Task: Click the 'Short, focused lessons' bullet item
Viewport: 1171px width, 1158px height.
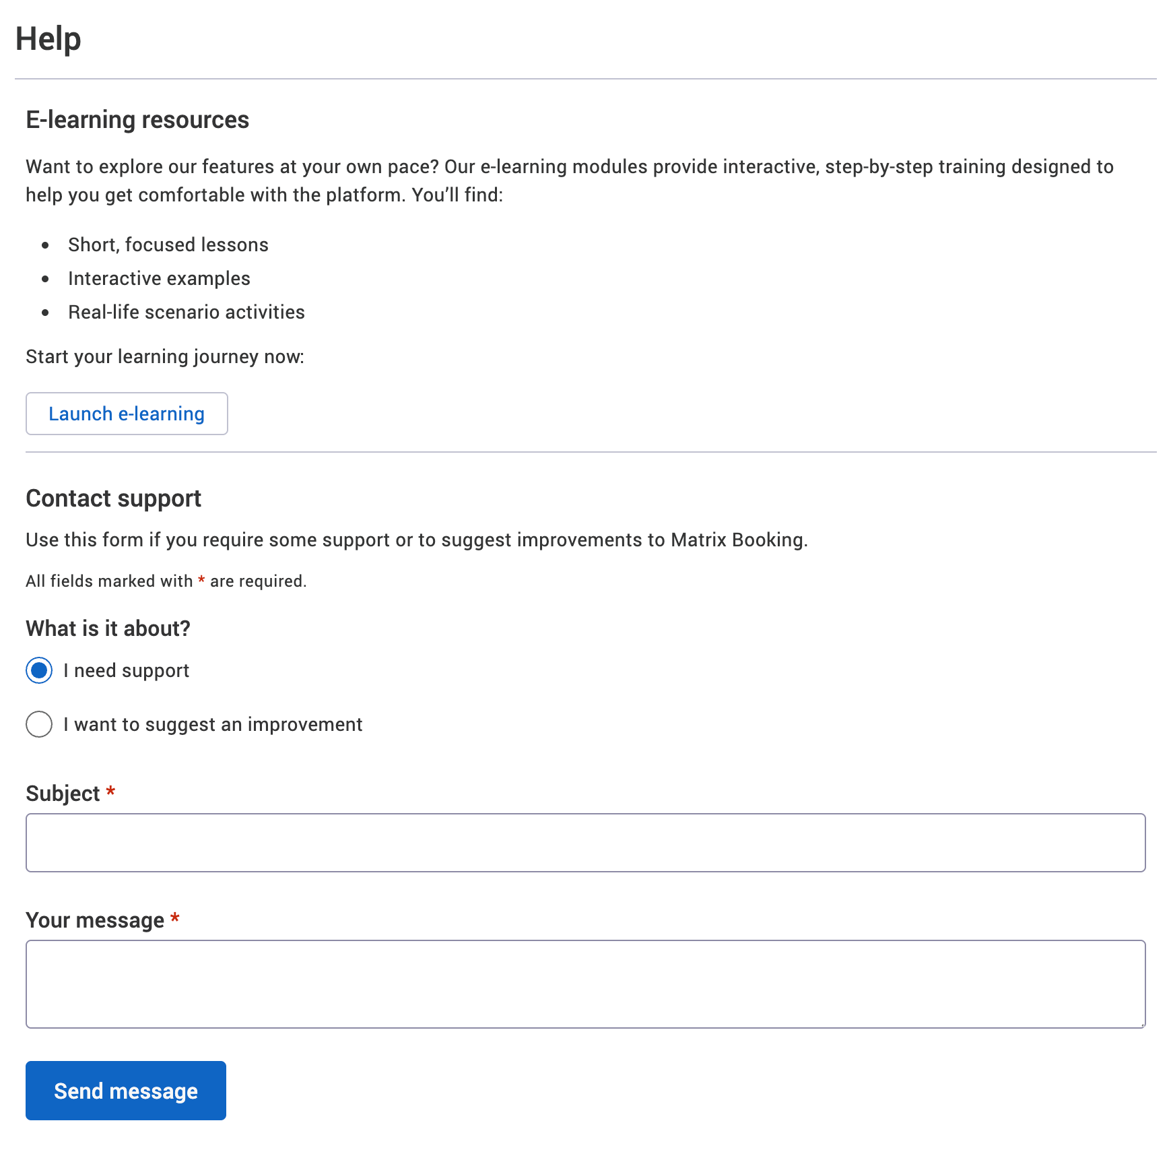Action: click(x=168, y=245)
